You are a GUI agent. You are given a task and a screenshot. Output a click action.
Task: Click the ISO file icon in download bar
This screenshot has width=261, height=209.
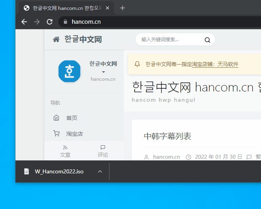[27, 171]
